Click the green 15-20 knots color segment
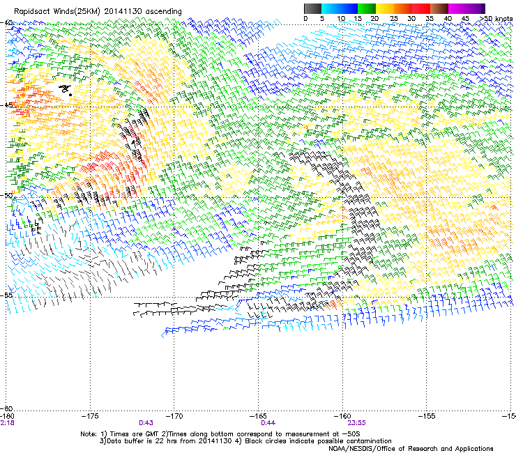Viewport: 516px width, 453px height. click(367, 8)
